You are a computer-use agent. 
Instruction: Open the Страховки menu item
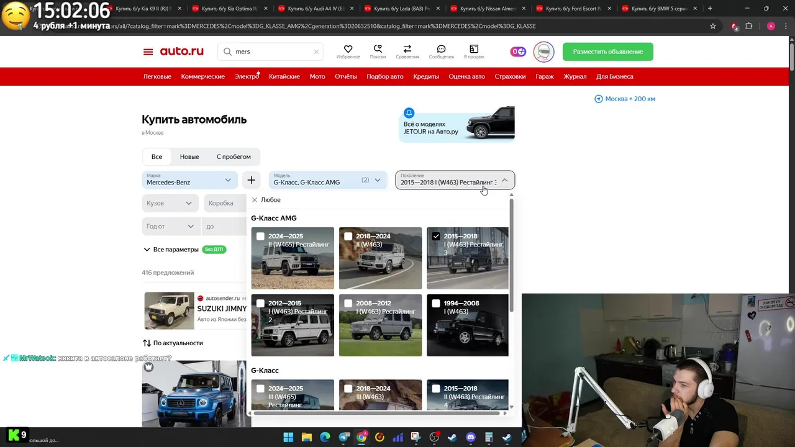510,76
